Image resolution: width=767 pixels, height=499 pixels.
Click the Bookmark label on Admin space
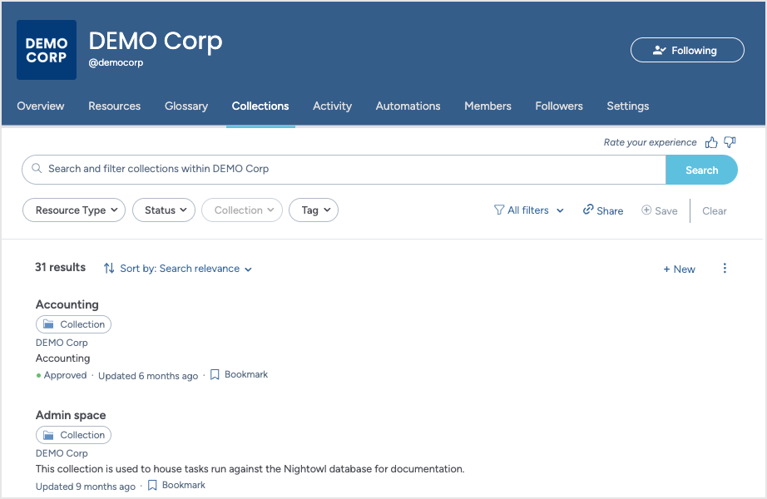click(184, 486)
